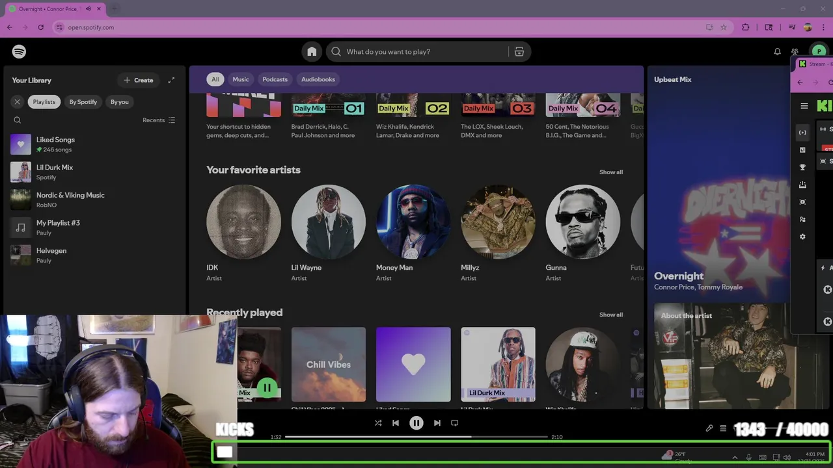
Task: Reload the Spotify page
Action: click(40, 27)
